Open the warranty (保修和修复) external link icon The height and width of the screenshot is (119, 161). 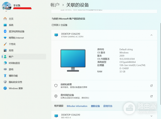click(151, 86)
